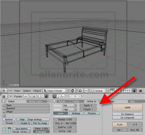Toggle the 3D transform manipulator hand icon
Viewport: 145px width, 135px height.
click(92, 91)
